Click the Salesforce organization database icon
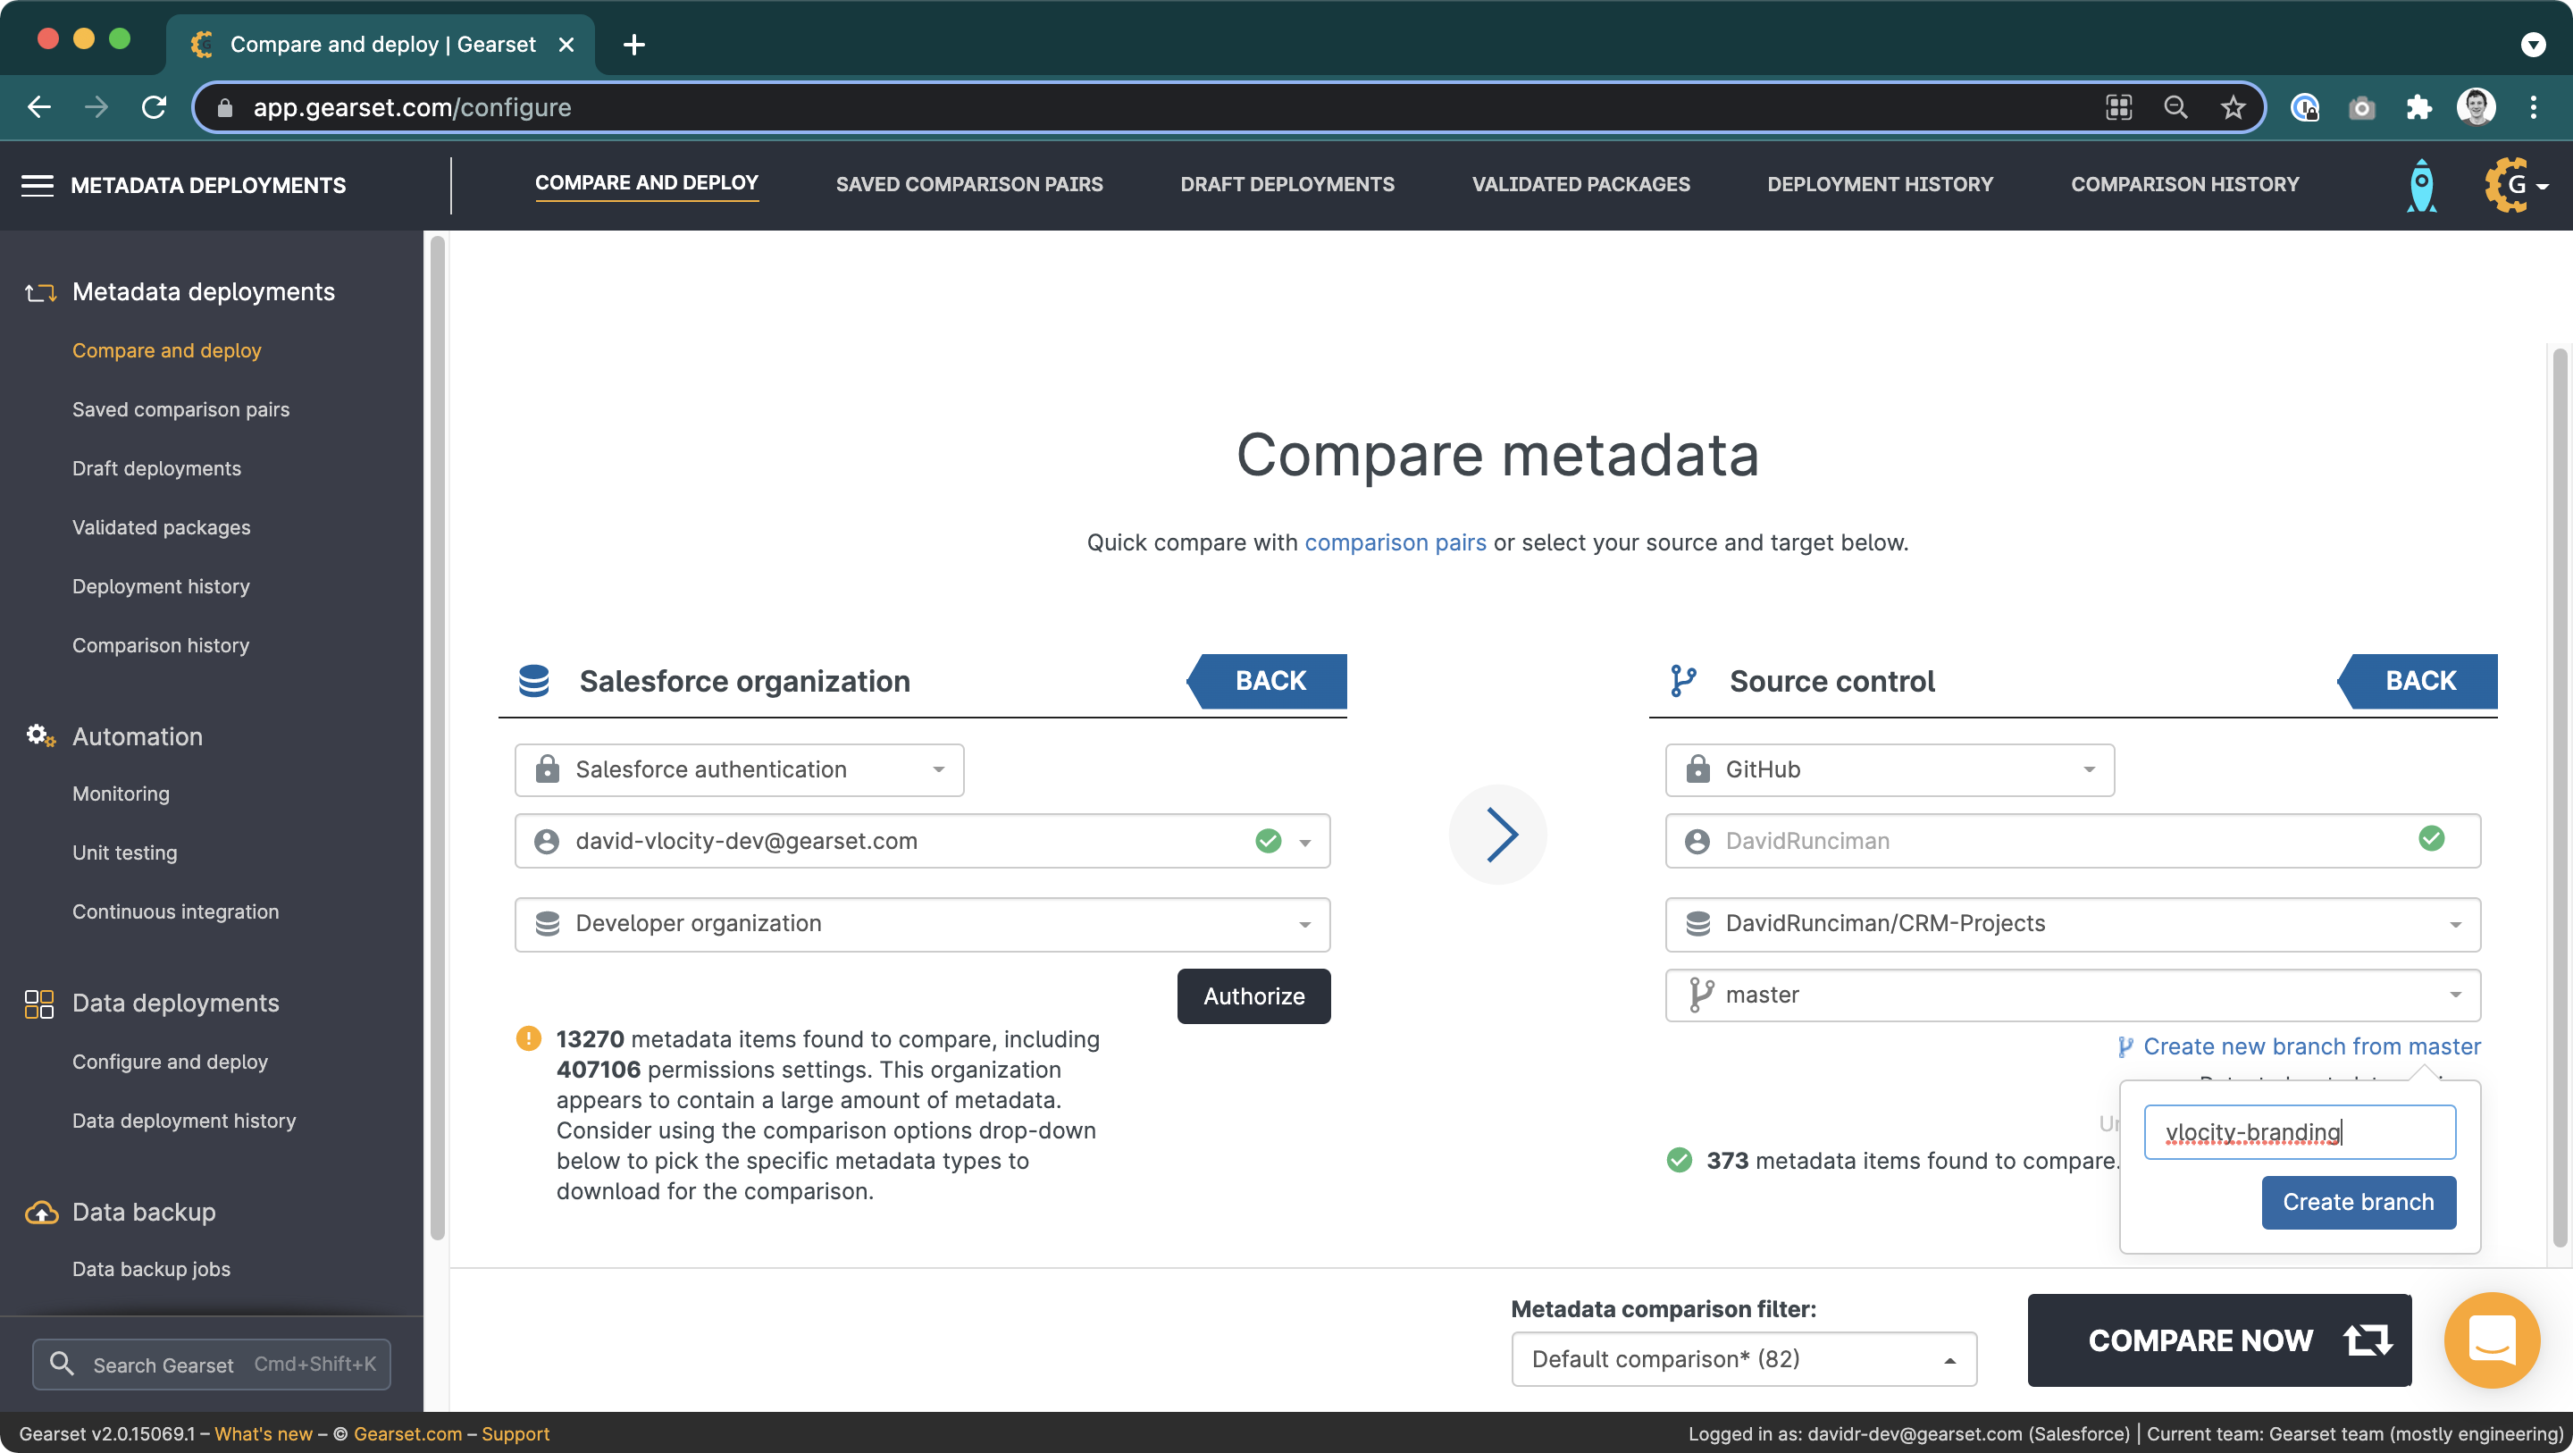This screenshot has height=1453, width=2573. (534, 682)
